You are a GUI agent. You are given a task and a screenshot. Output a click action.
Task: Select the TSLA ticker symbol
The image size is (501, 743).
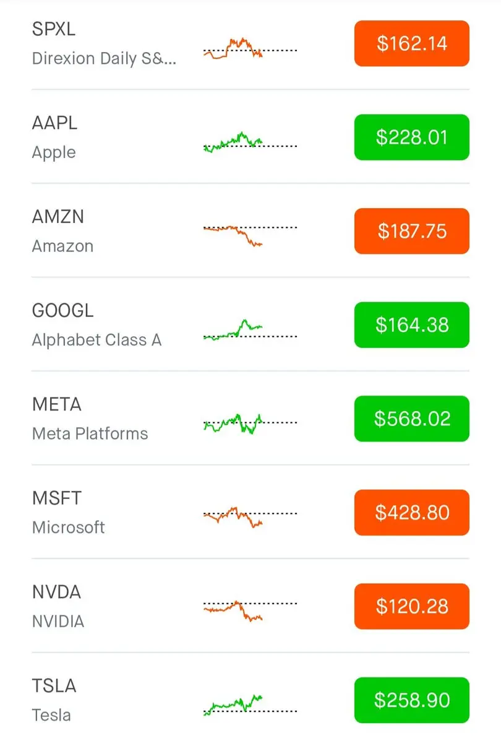[x=54, y=686]
